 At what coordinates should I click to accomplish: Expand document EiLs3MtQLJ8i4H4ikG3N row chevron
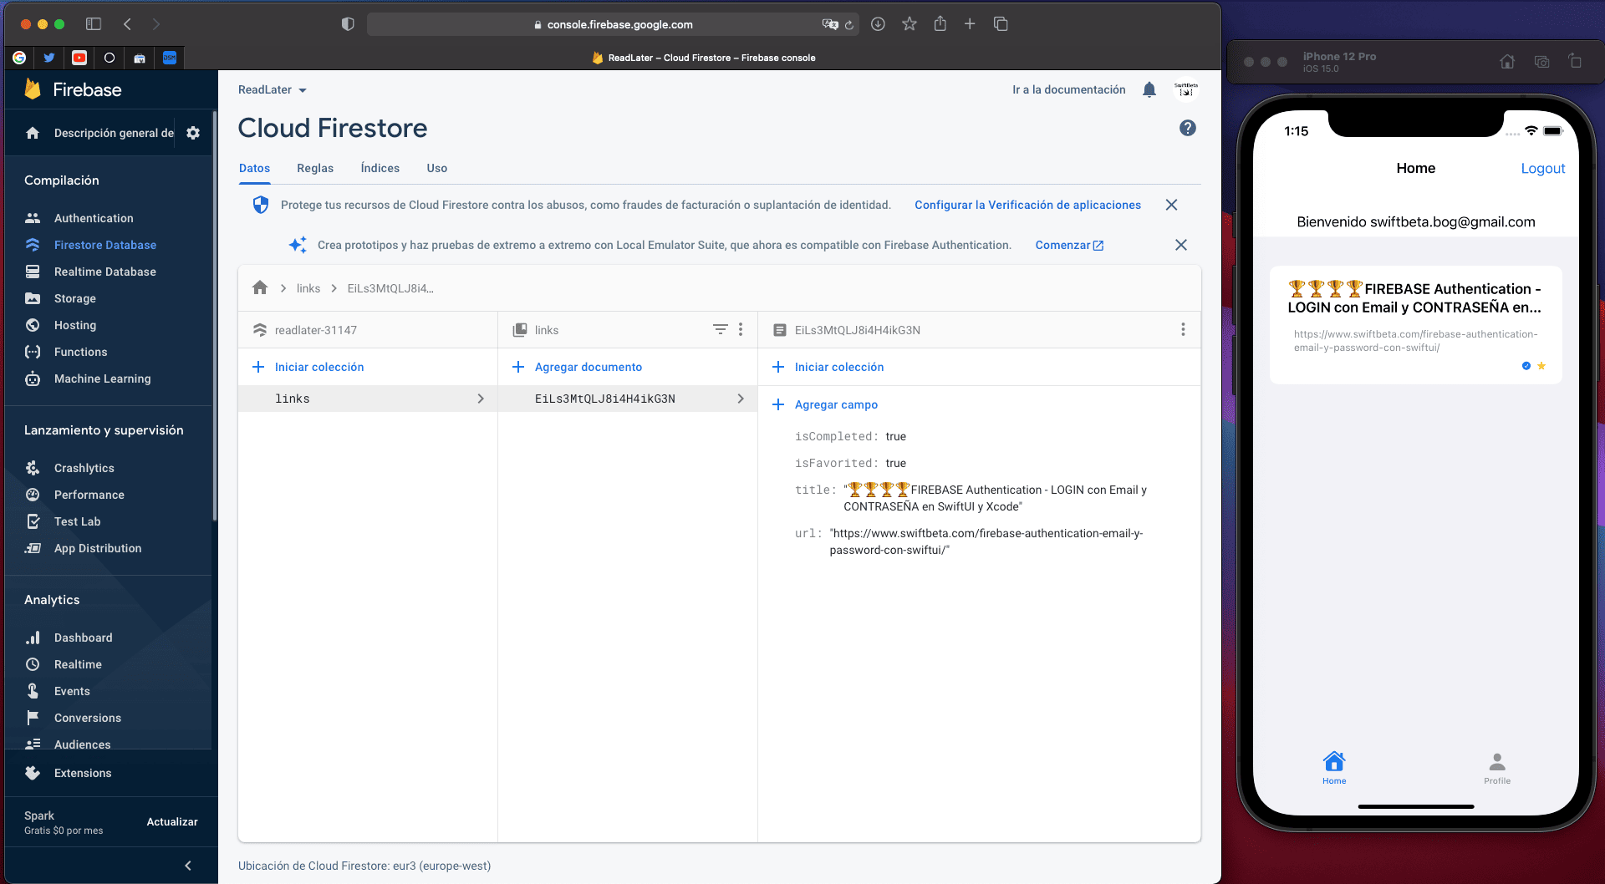pos(741,399)
